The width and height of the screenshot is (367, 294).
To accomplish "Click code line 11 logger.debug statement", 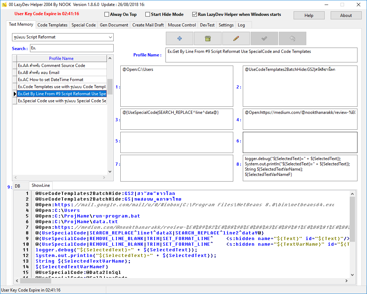I will click(116, 250).
